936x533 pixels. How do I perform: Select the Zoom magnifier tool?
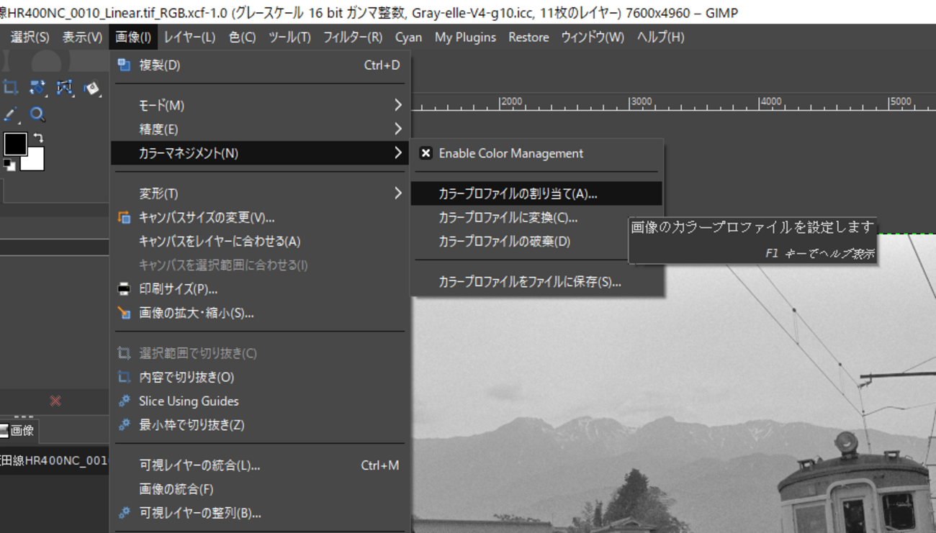pos(37,114)
